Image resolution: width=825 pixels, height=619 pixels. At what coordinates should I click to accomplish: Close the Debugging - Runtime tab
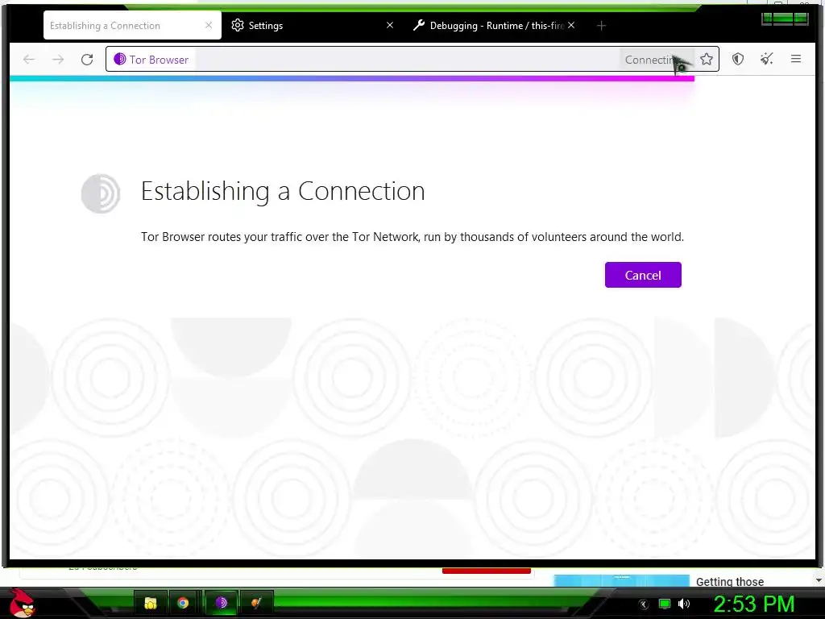571,25
